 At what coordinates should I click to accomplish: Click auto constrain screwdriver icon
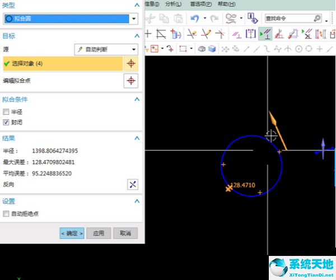point(279,34)
